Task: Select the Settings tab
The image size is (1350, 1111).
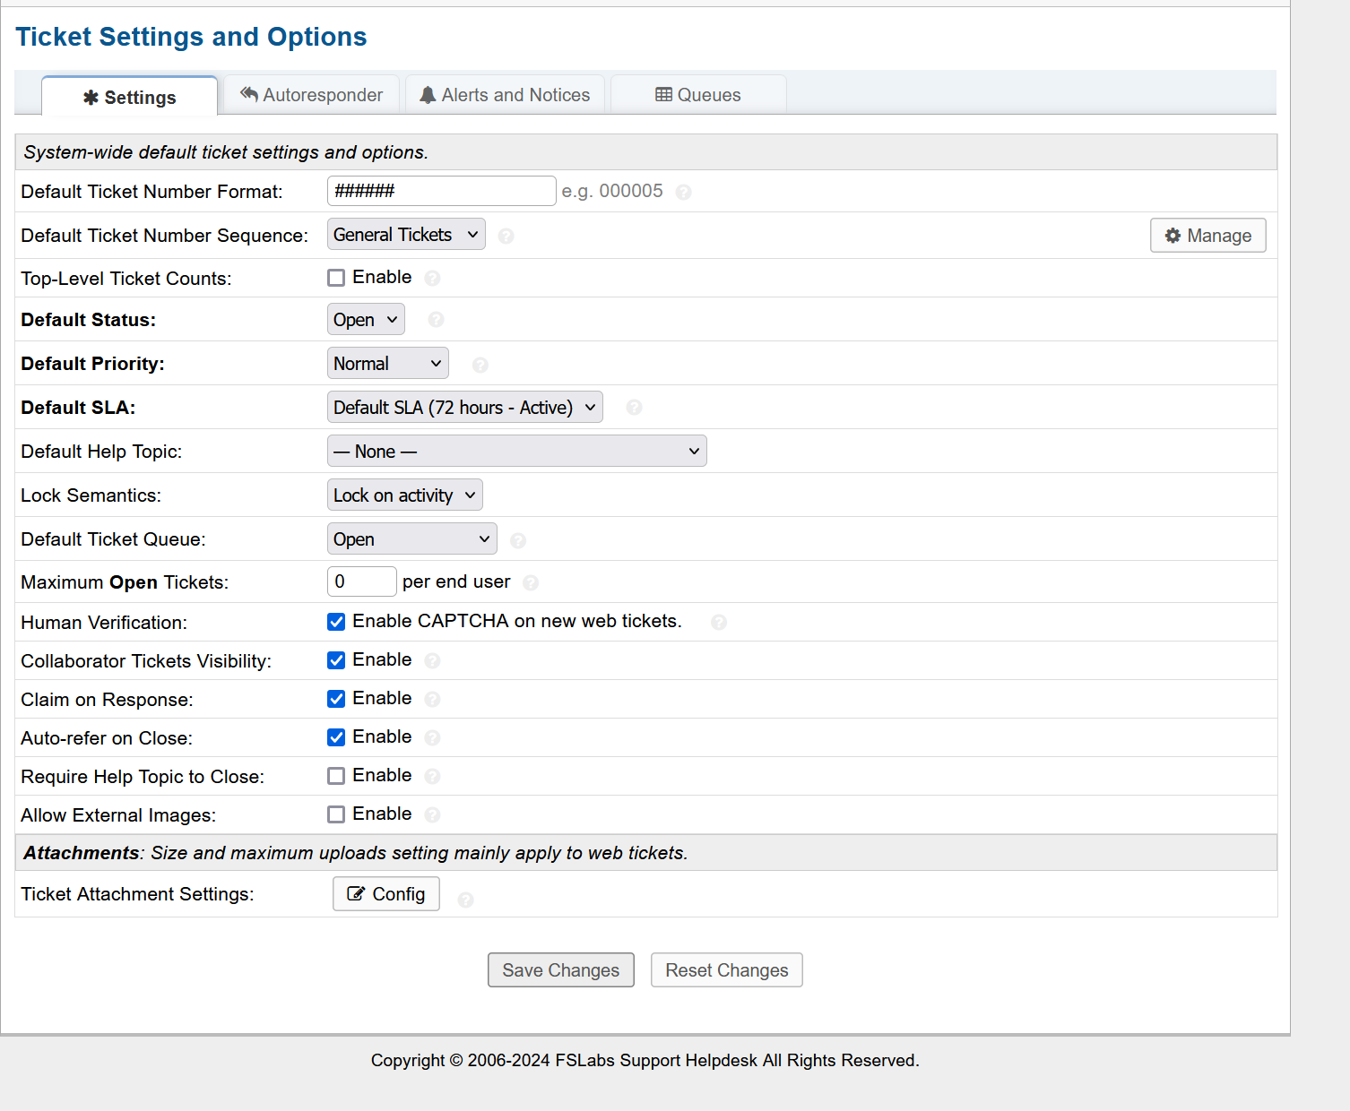Action: tap(130, 97)
